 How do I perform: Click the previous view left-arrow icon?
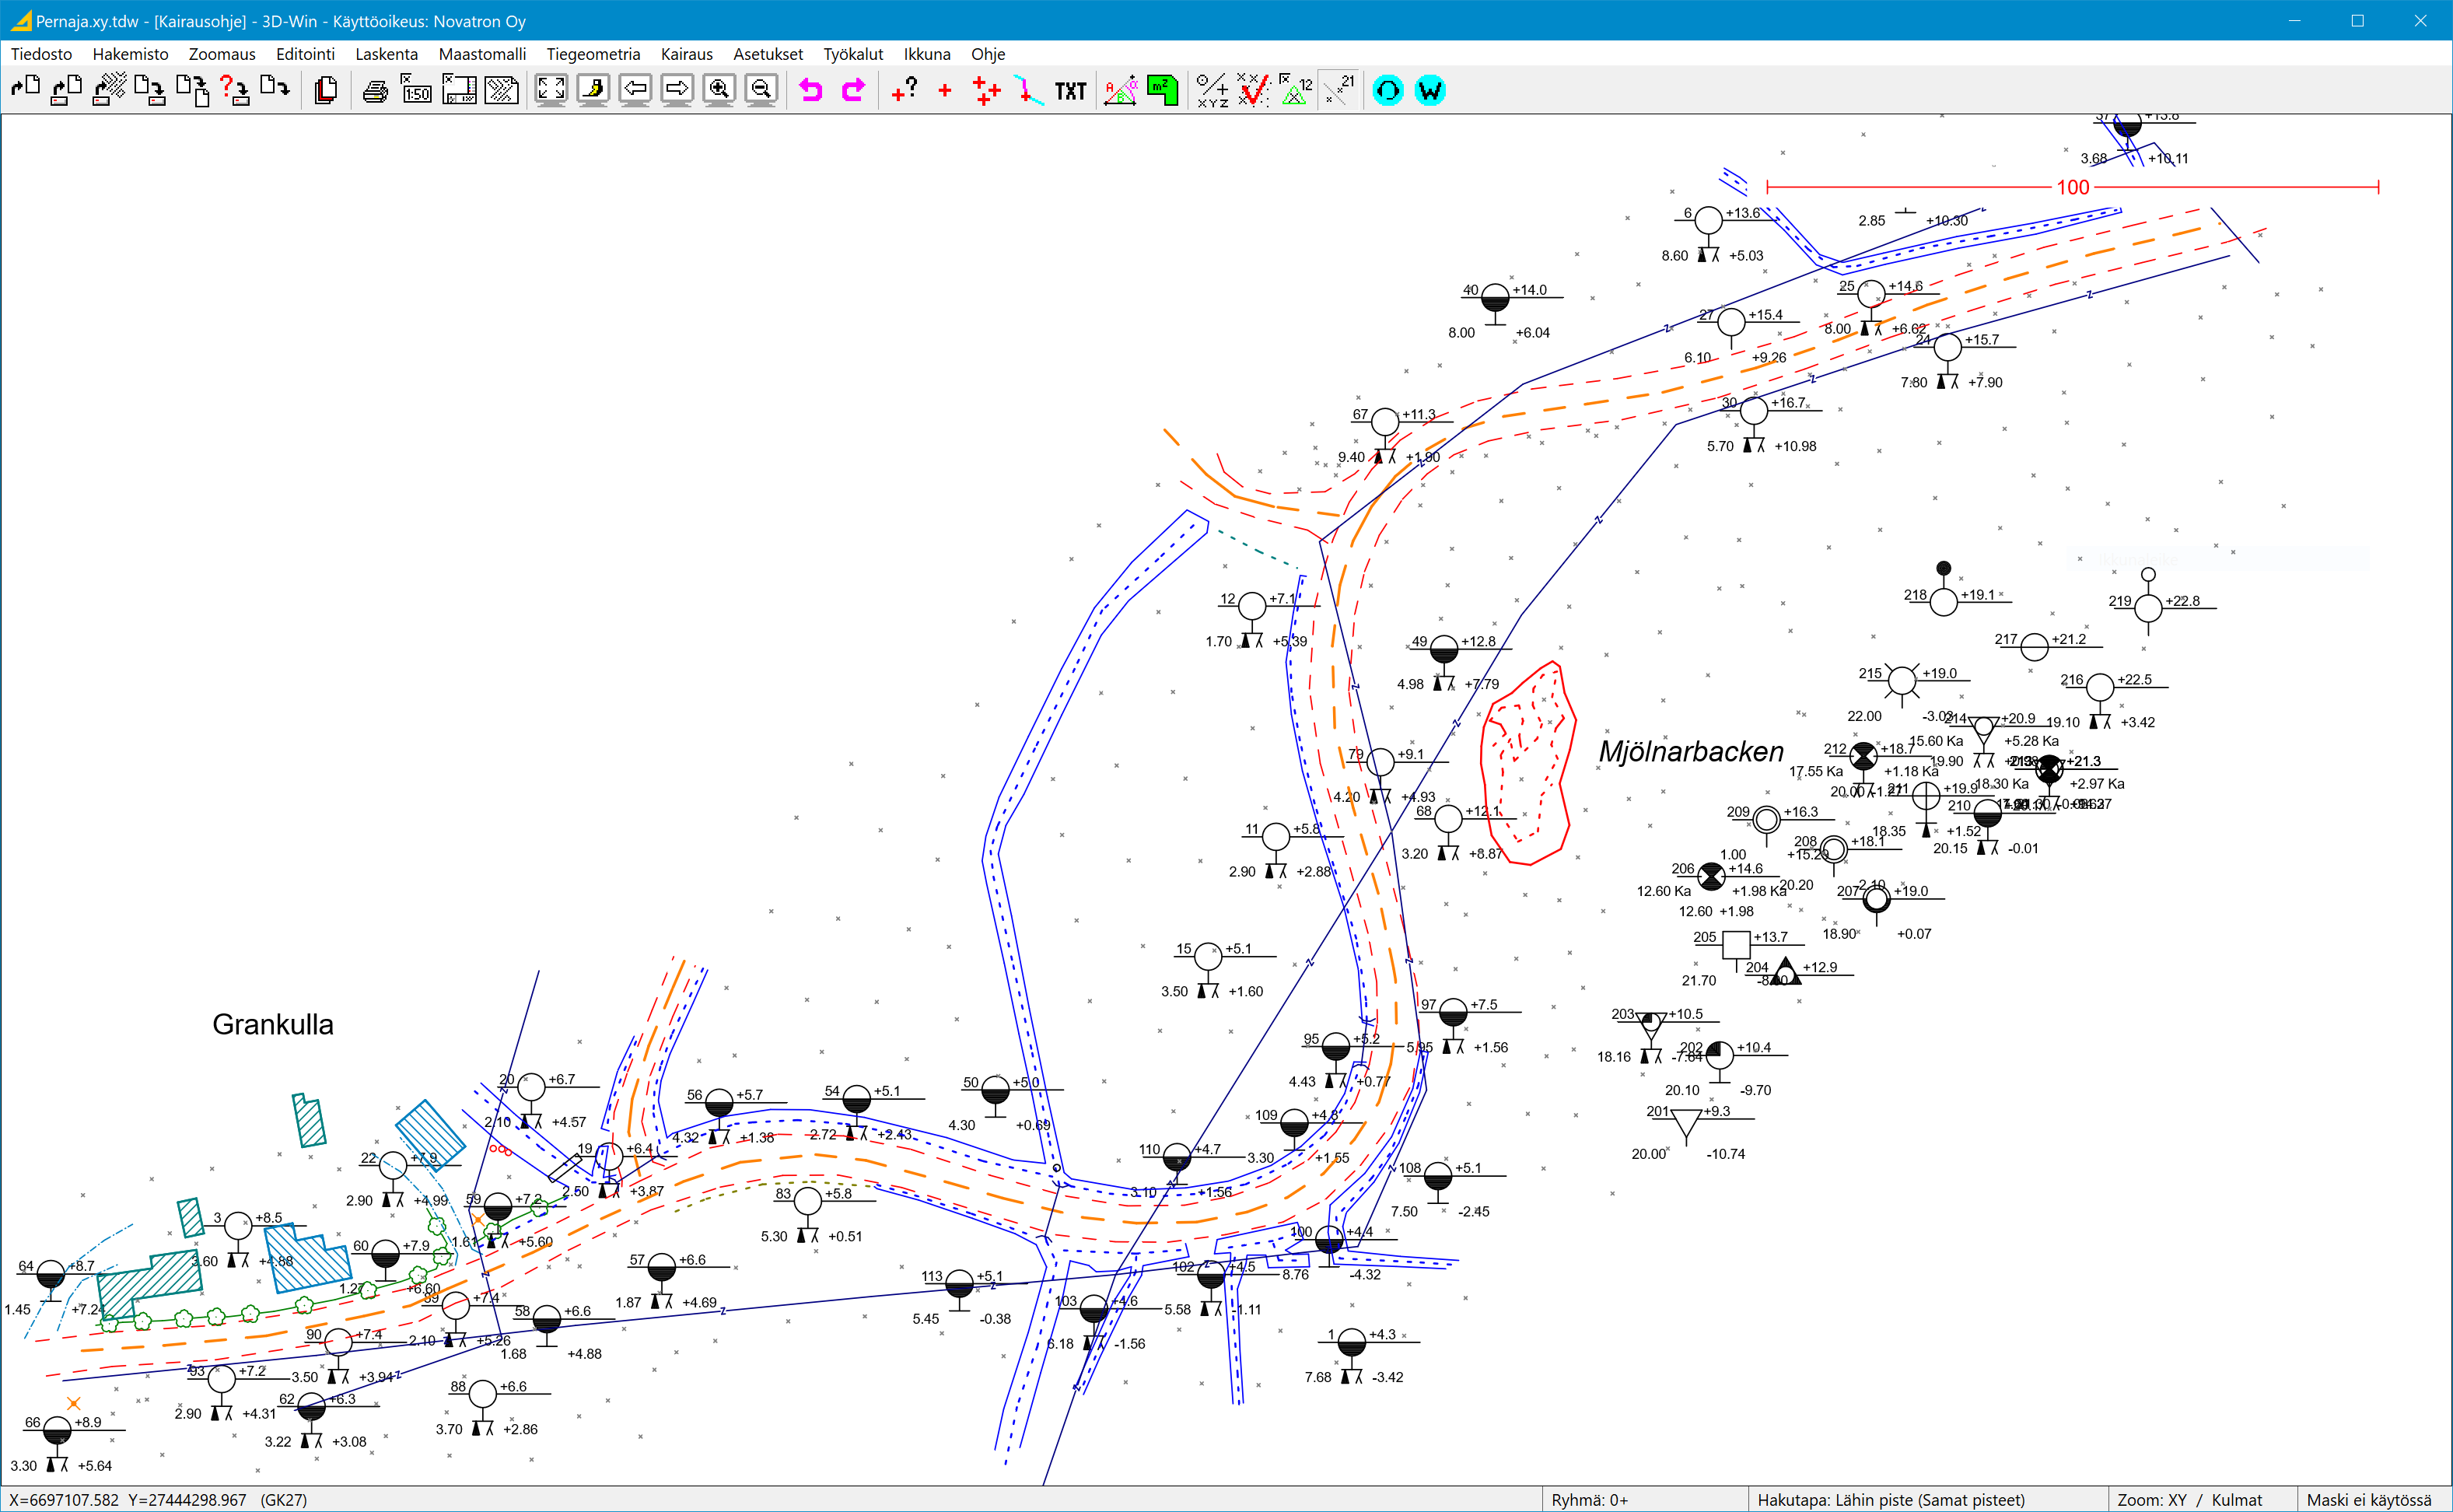pos(635,90)
